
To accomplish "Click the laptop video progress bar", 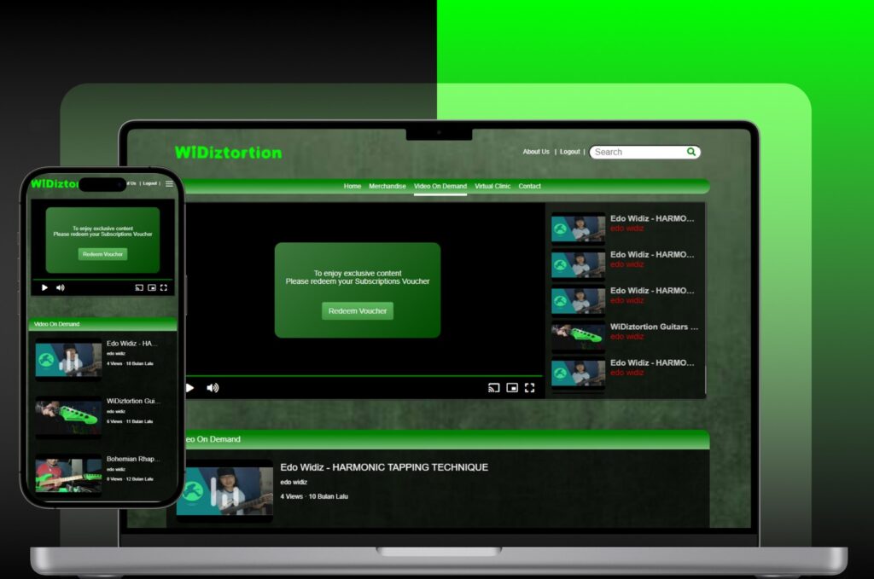I will [364, 376].
